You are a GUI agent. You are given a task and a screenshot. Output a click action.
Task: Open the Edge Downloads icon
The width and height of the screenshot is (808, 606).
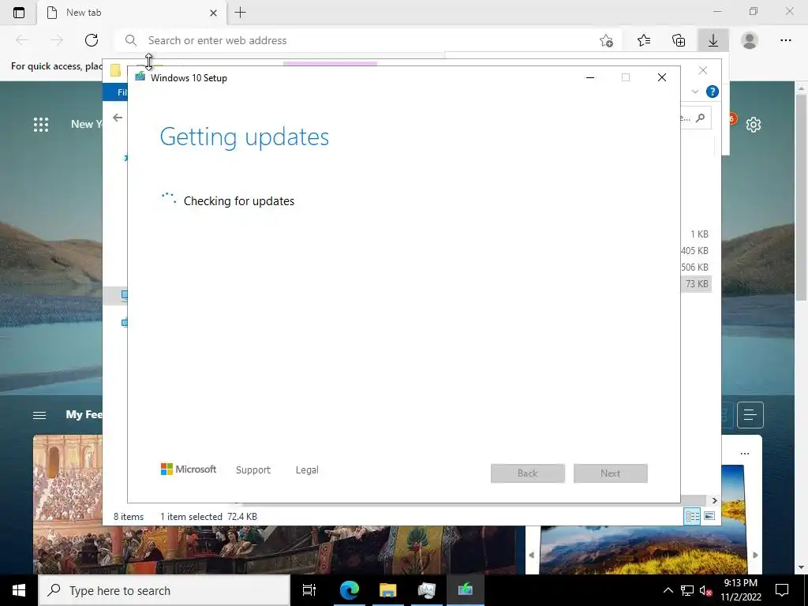click(x=713, y=40)
